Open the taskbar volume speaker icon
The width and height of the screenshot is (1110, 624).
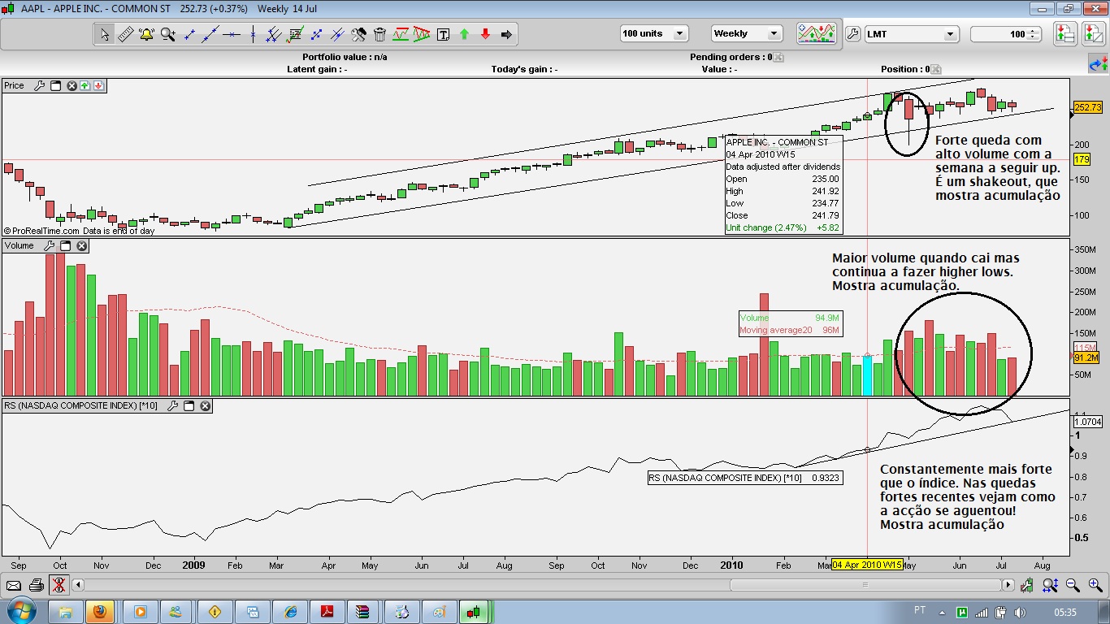(x=1019, y=612)
